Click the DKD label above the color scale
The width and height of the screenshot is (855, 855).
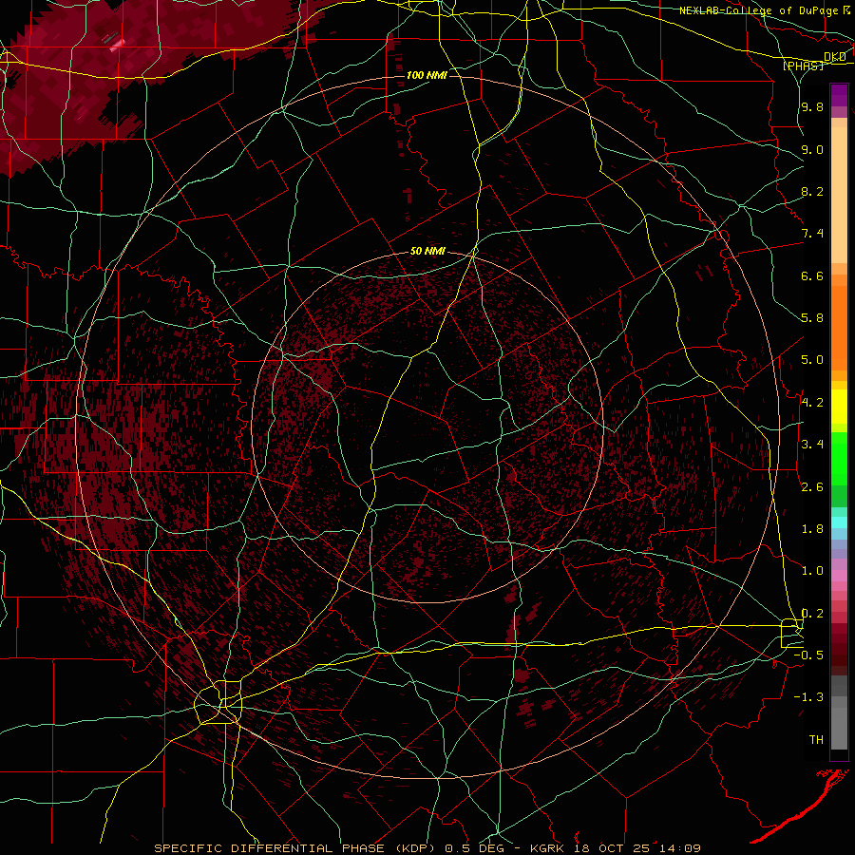tap(835, 57)
